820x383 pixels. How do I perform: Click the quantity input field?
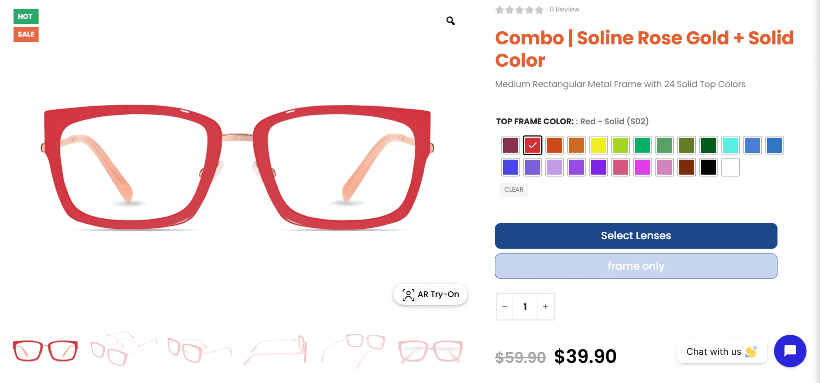[525, 307]
